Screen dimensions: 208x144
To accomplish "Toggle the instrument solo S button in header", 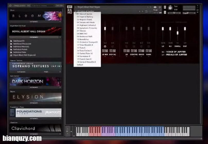I will (165, 7).
